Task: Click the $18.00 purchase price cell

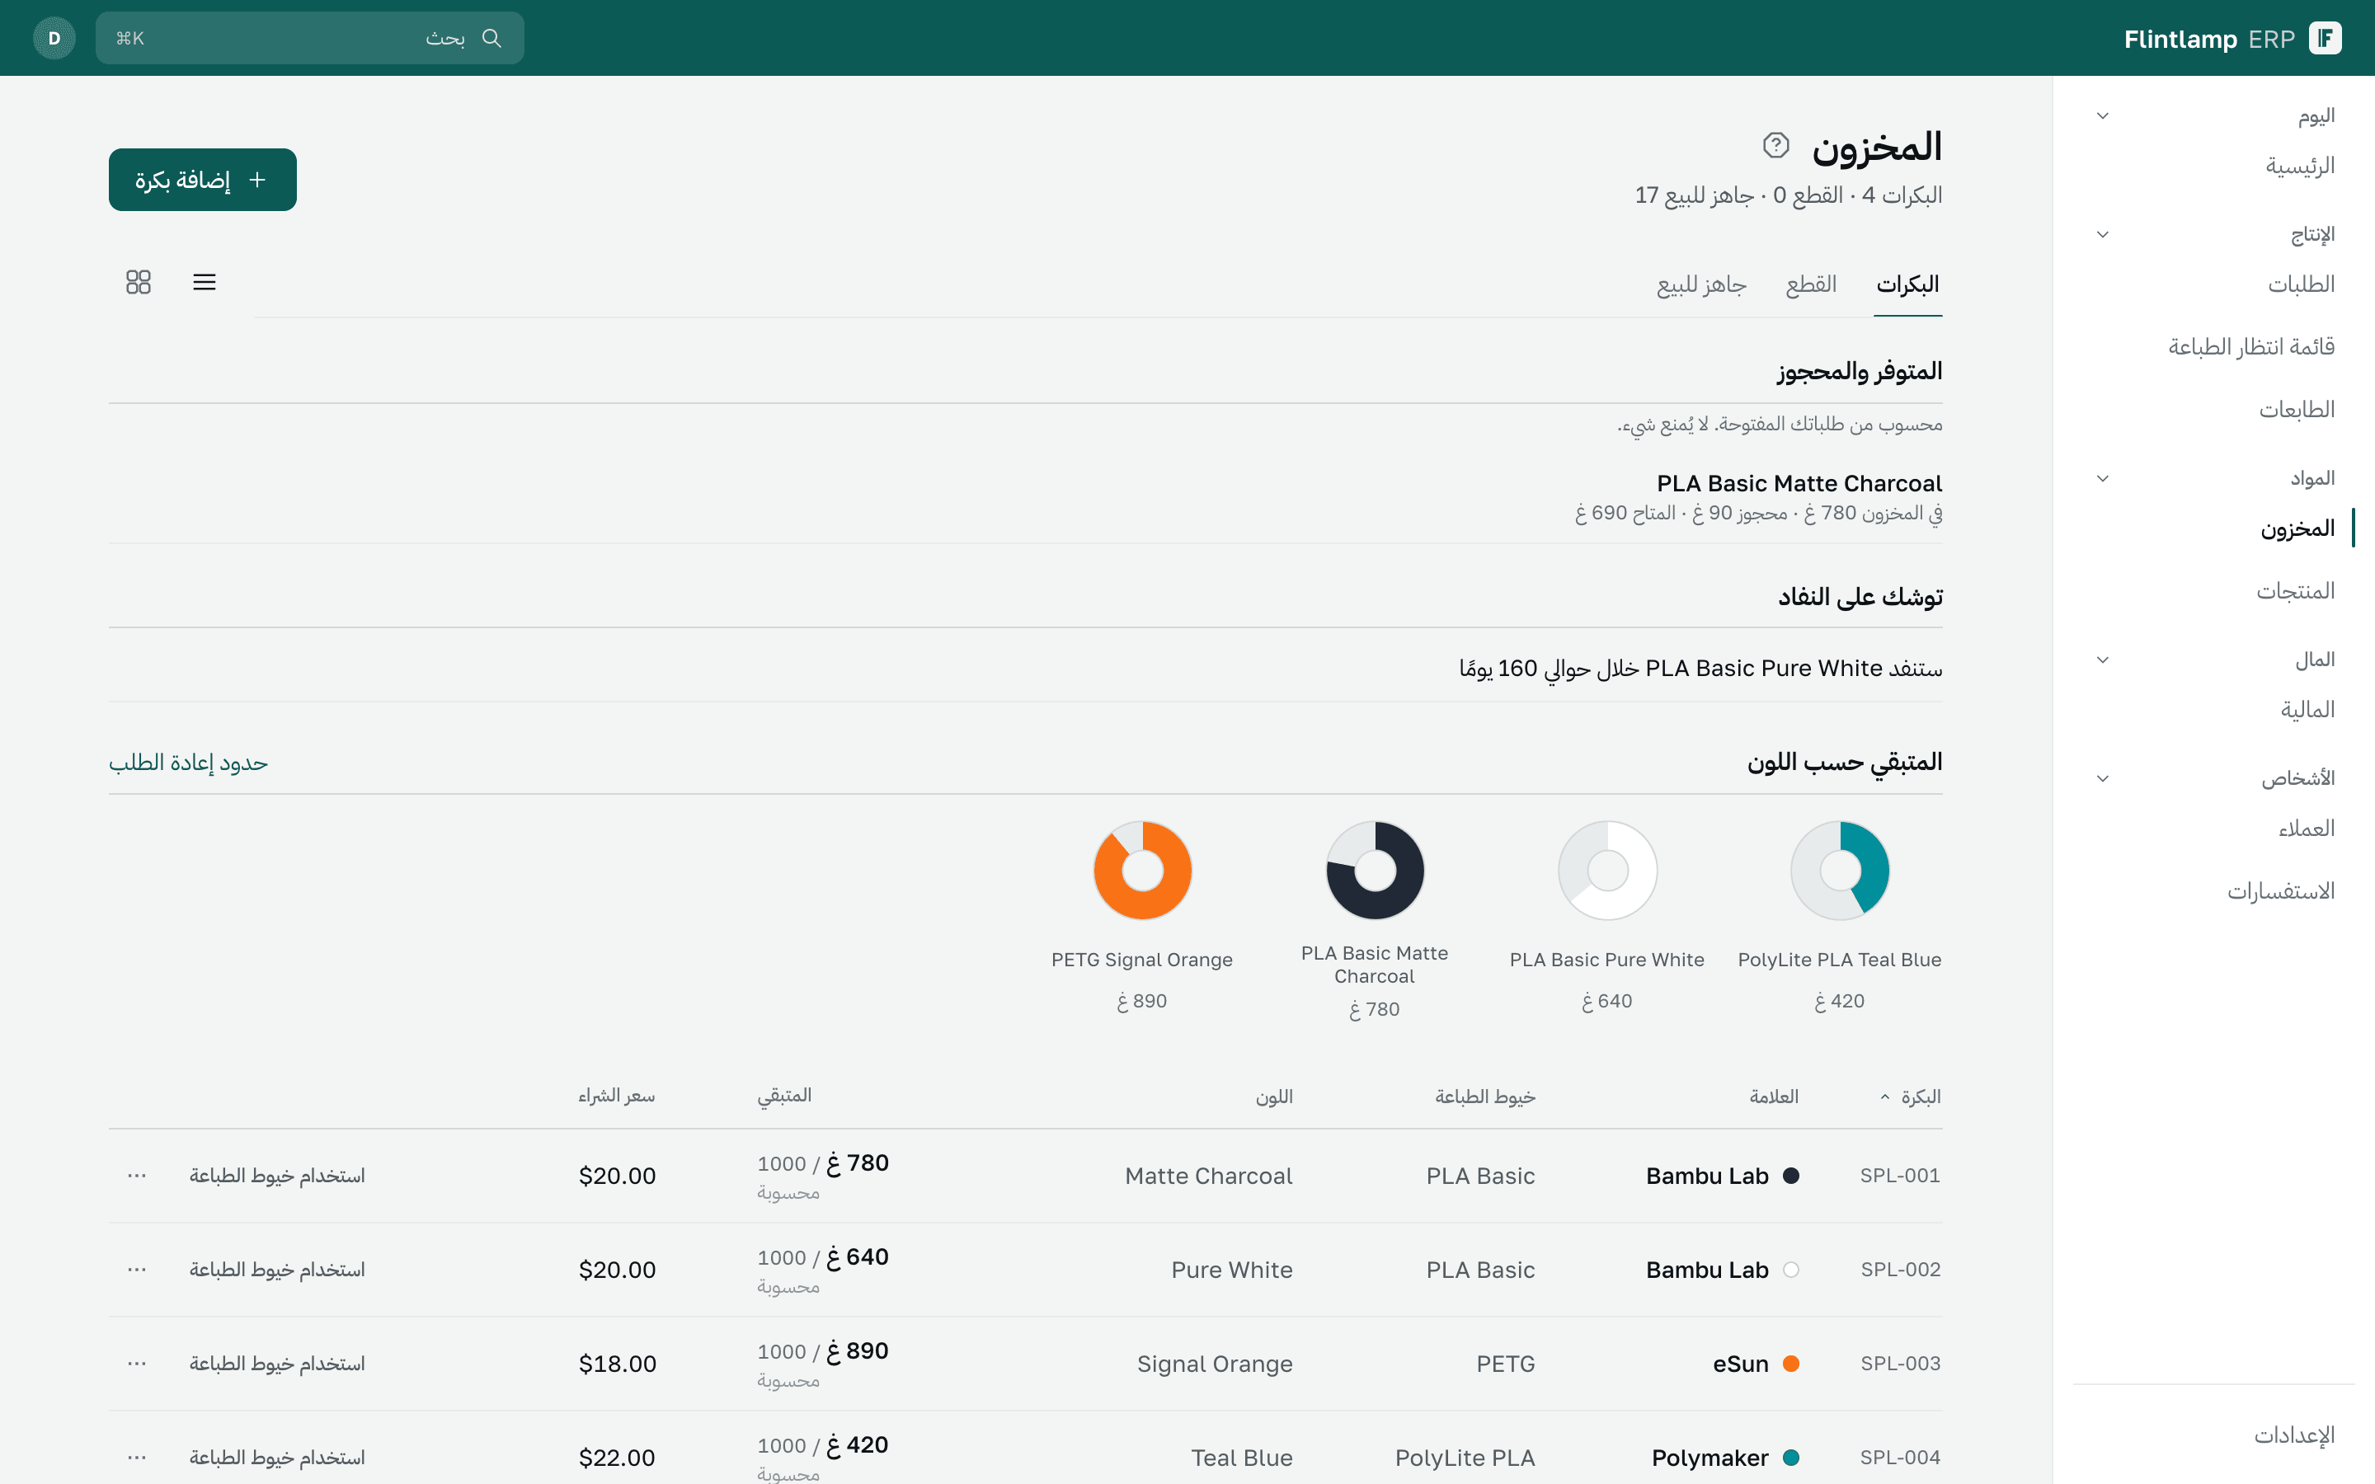Action: click(618, 1364)
